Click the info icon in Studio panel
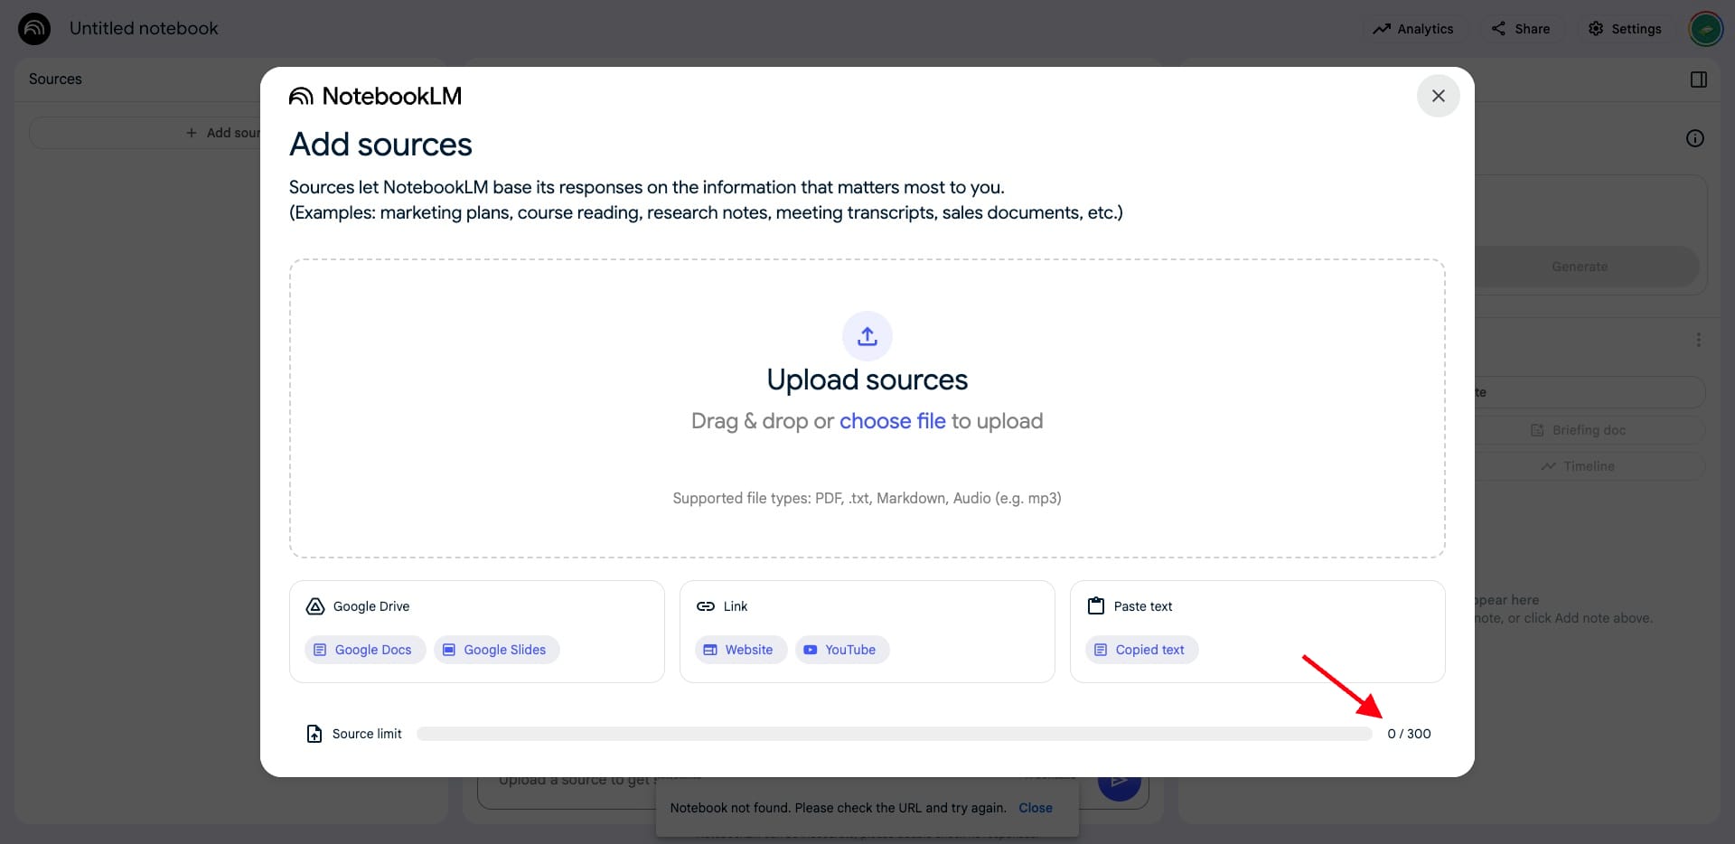 1694,138
